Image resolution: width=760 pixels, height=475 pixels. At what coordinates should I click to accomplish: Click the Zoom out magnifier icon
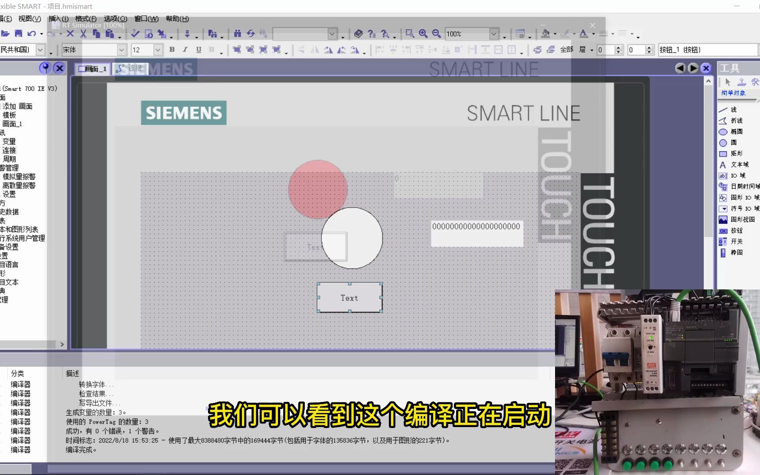436,33
